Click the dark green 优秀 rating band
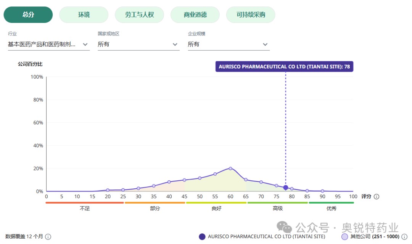The image size is (412, 244). [331, 203]
